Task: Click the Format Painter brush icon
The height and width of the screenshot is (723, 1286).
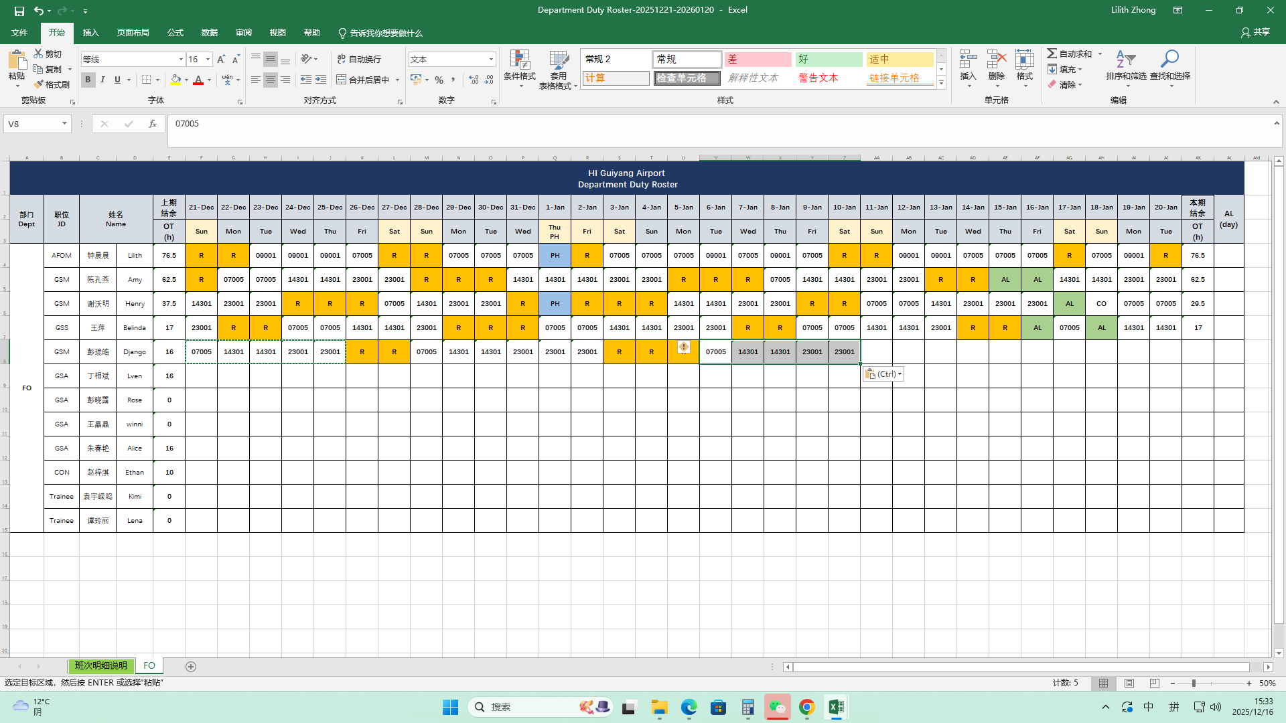Action: 39,84
